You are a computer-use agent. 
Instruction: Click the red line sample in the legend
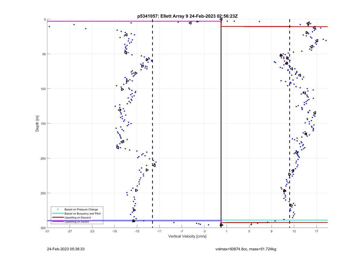tap(58, 217)
